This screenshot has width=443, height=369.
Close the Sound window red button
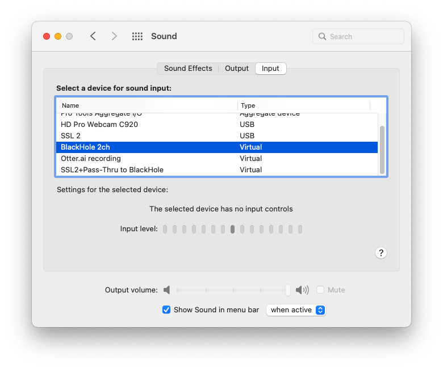tap(47, 36)
